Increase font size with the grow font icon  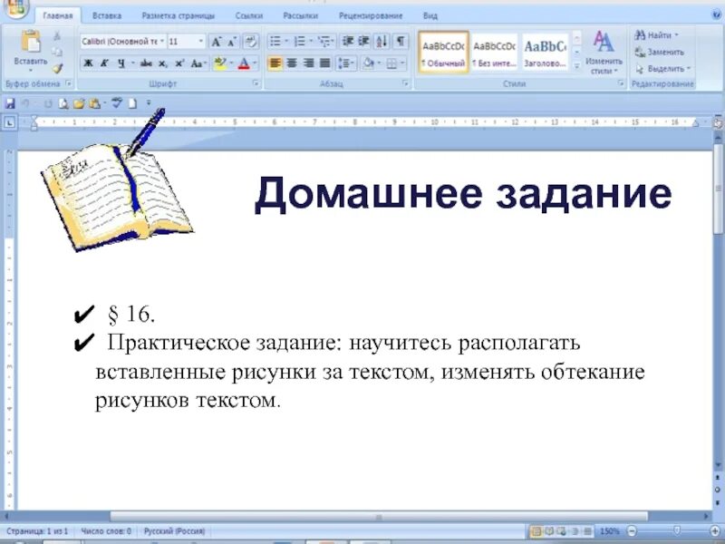[216, 42]
